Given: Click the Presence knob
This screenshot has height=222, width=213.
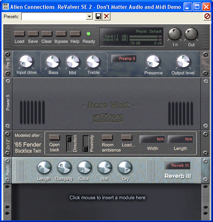Looking at the screenshot, I should coord(153,62).
